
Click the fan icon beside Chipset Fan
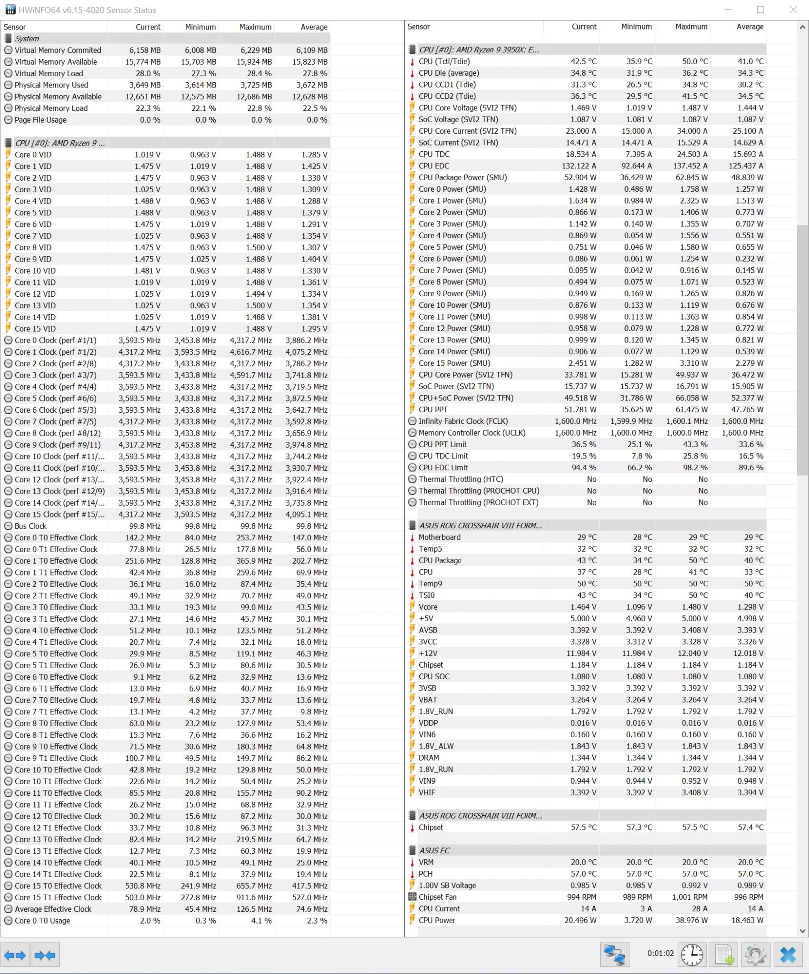click(x=412, y=897)
